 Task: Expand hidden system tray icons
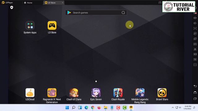(x=173, y=108)
